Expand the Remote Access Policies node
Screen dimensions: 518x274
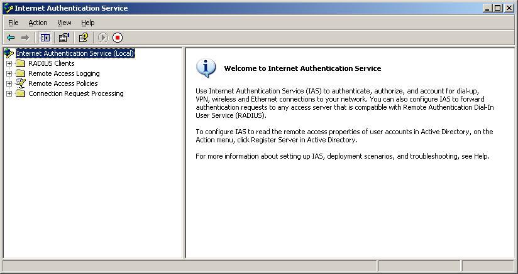(9, 83)
